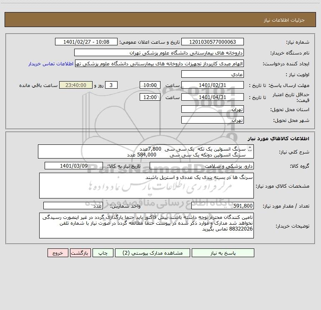Click the description box scroll arrows
Image resolution: width=321 pixels, height=310 pixels.
point(250,149)
